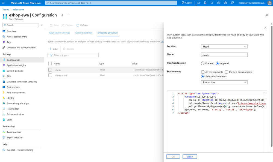Open Diagnose and solve problems
Image resolution: width=273 pixels, height=162 pixels.
click(21, 48)
